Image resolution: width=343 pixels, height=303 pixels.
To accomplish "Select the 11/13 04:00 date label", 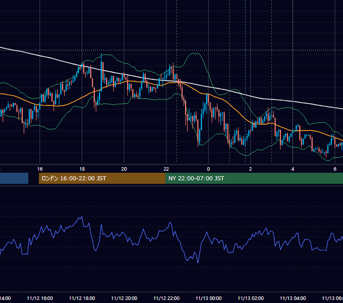I will (293, 298).
